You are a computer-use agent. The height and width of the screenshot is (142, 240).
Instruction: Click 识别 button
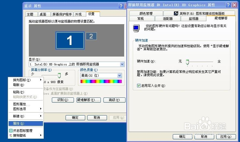click(63, 100)
